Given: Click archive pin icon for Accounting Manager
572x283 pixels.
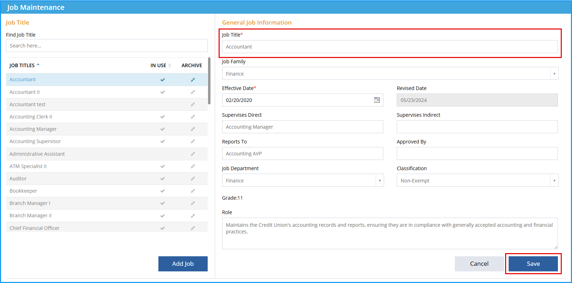Looking at the screenshot, I should [x=193, y=129].
